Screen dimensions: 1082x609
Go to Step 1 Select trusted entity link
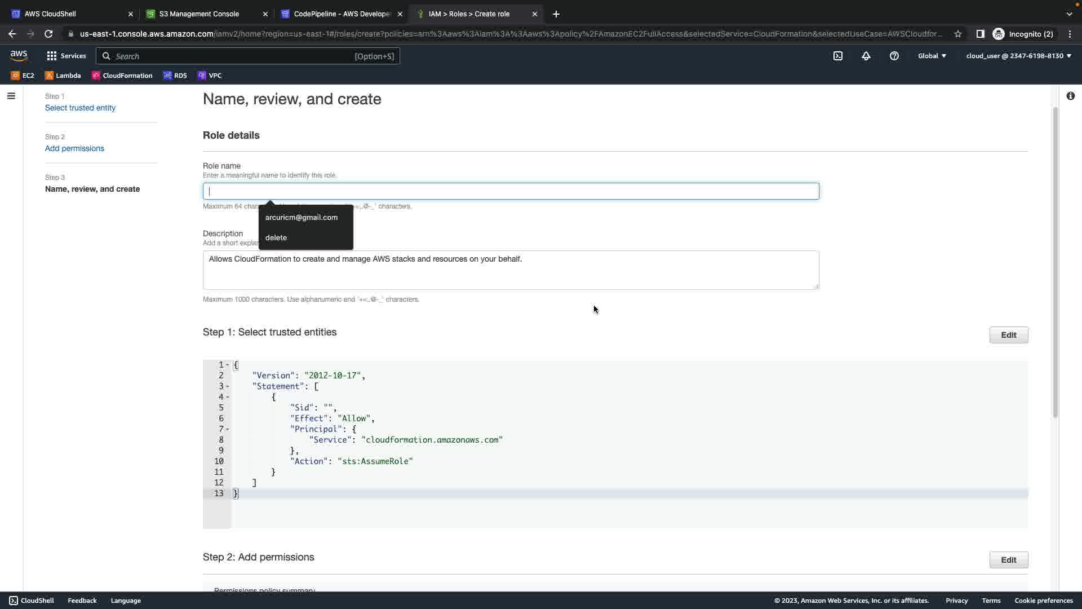80,108
